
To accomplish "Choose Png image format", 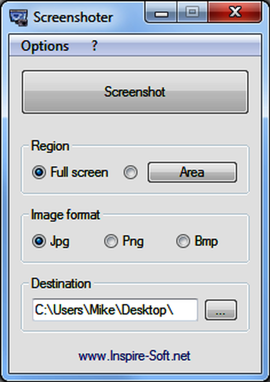I will tap(111, 241).
